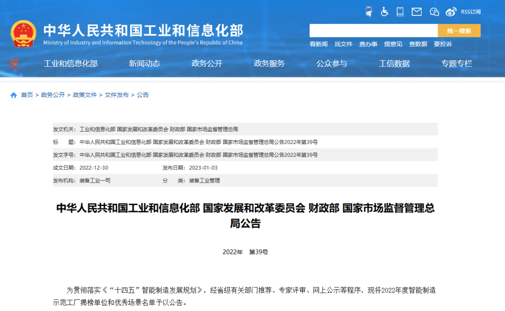The height and width of the screenshot is (311, 505).
Task: Click the 要投诉 link below search
Action: (443, 44)
